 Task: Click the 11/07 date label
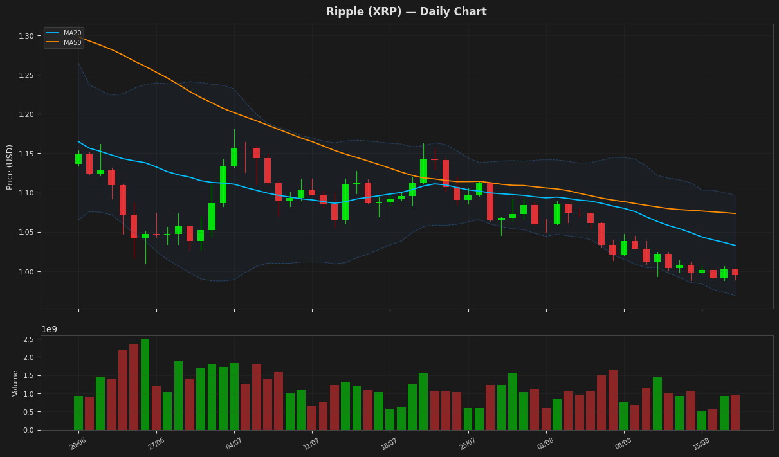click(x=311, y=444)
